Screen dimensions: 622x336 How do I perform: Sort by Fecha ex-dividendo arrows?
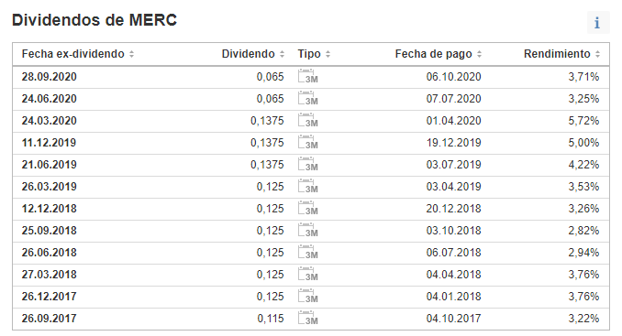[x=132, y=54]
